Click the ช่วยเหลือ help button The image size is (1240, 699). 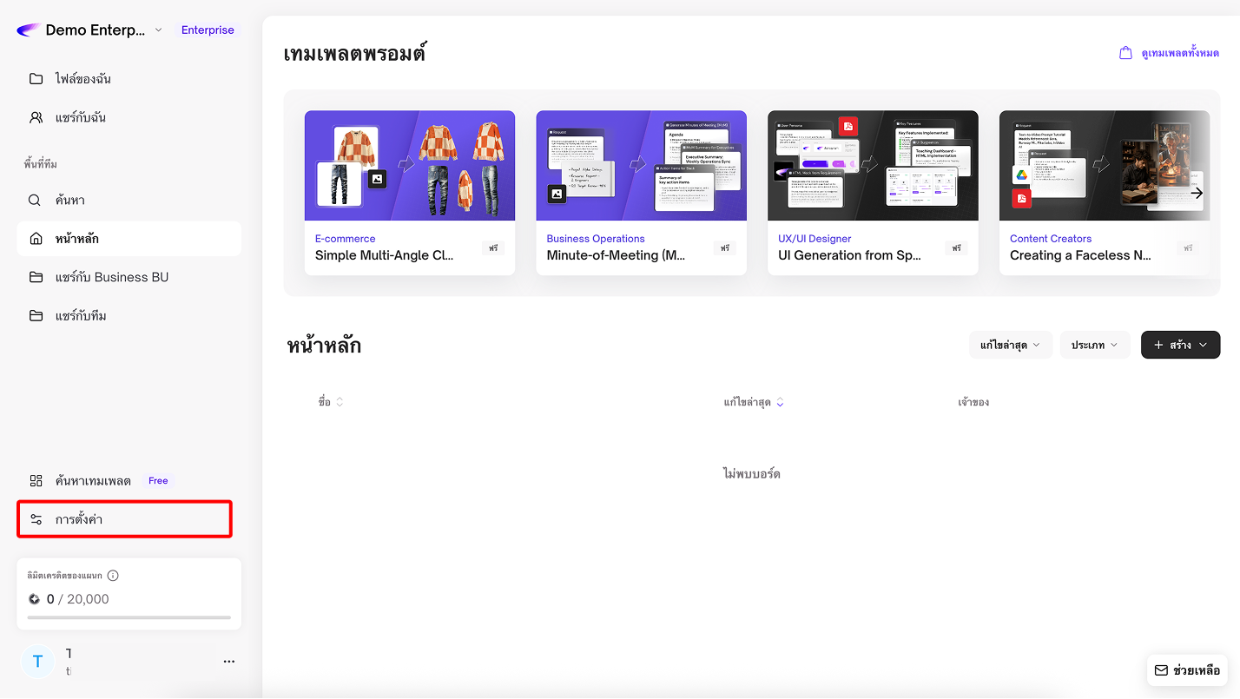click(x=1186, y=670)
